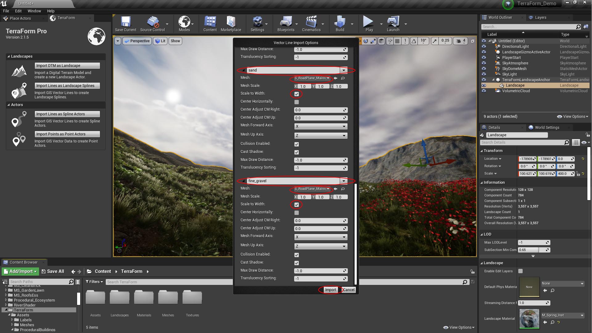The image size is (592, 333).
Task: Switch to Layers tab
Action: click(541, 18)
